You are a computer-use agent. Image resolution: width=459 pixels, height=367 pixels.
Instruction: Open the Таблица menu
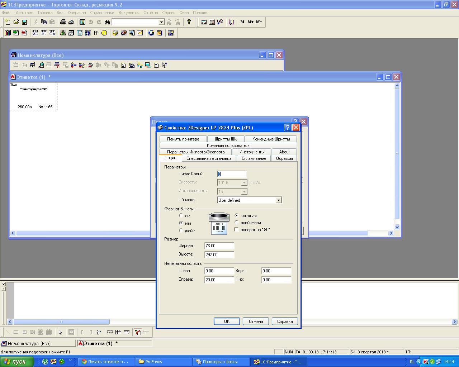pos(45,13)
